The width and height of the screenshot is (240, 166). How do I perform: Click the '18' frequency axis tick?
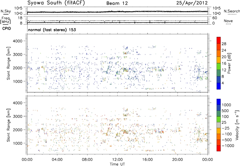coord(20,18)
